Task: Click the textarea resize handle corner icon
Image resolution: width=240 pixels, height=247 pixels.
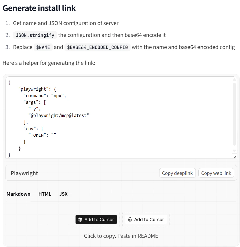Action: tap(235, 157)
